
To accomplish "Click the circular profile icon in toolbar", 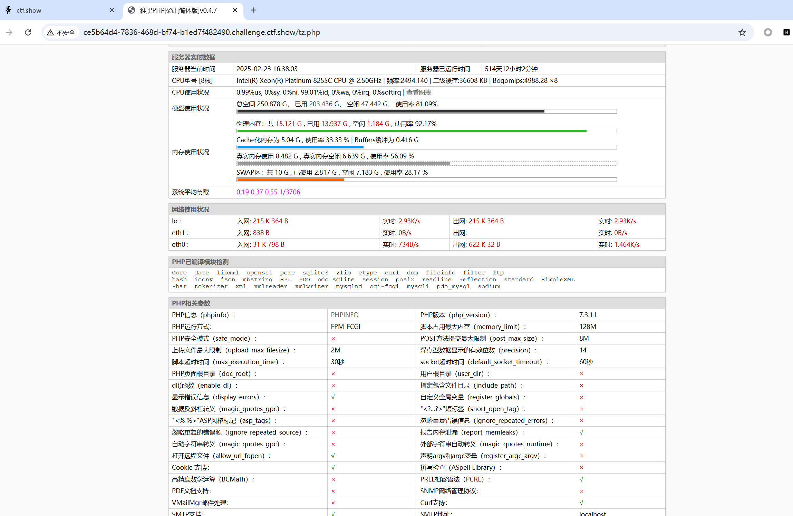I will click(x=768, y=32).
